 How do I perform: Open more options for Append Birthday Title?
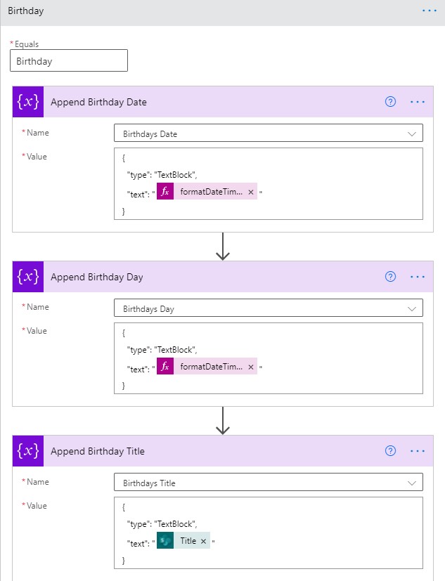click(418, 450)
